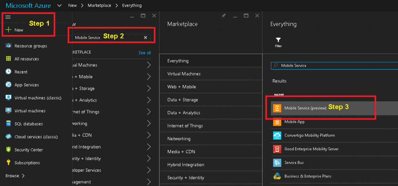The width and height of the screenshot is (398, 186).
Task: Click the All resources grid icon
Action: [x=9, y=59]
